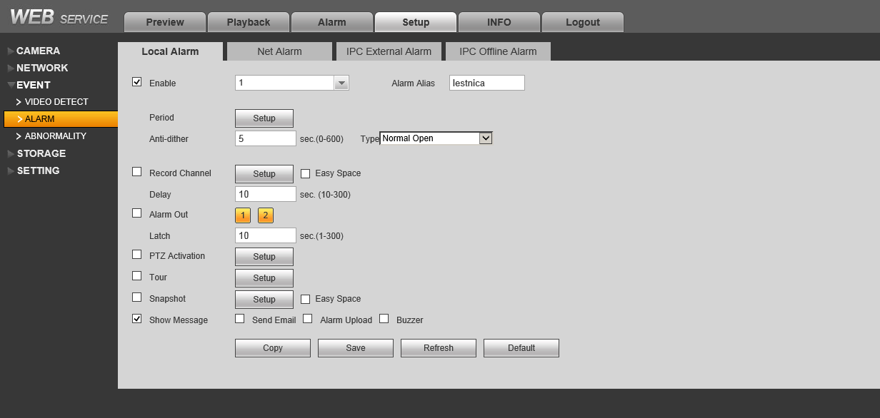Expand the NETWORK section
880x418 pixels.
tap(42, 68)
